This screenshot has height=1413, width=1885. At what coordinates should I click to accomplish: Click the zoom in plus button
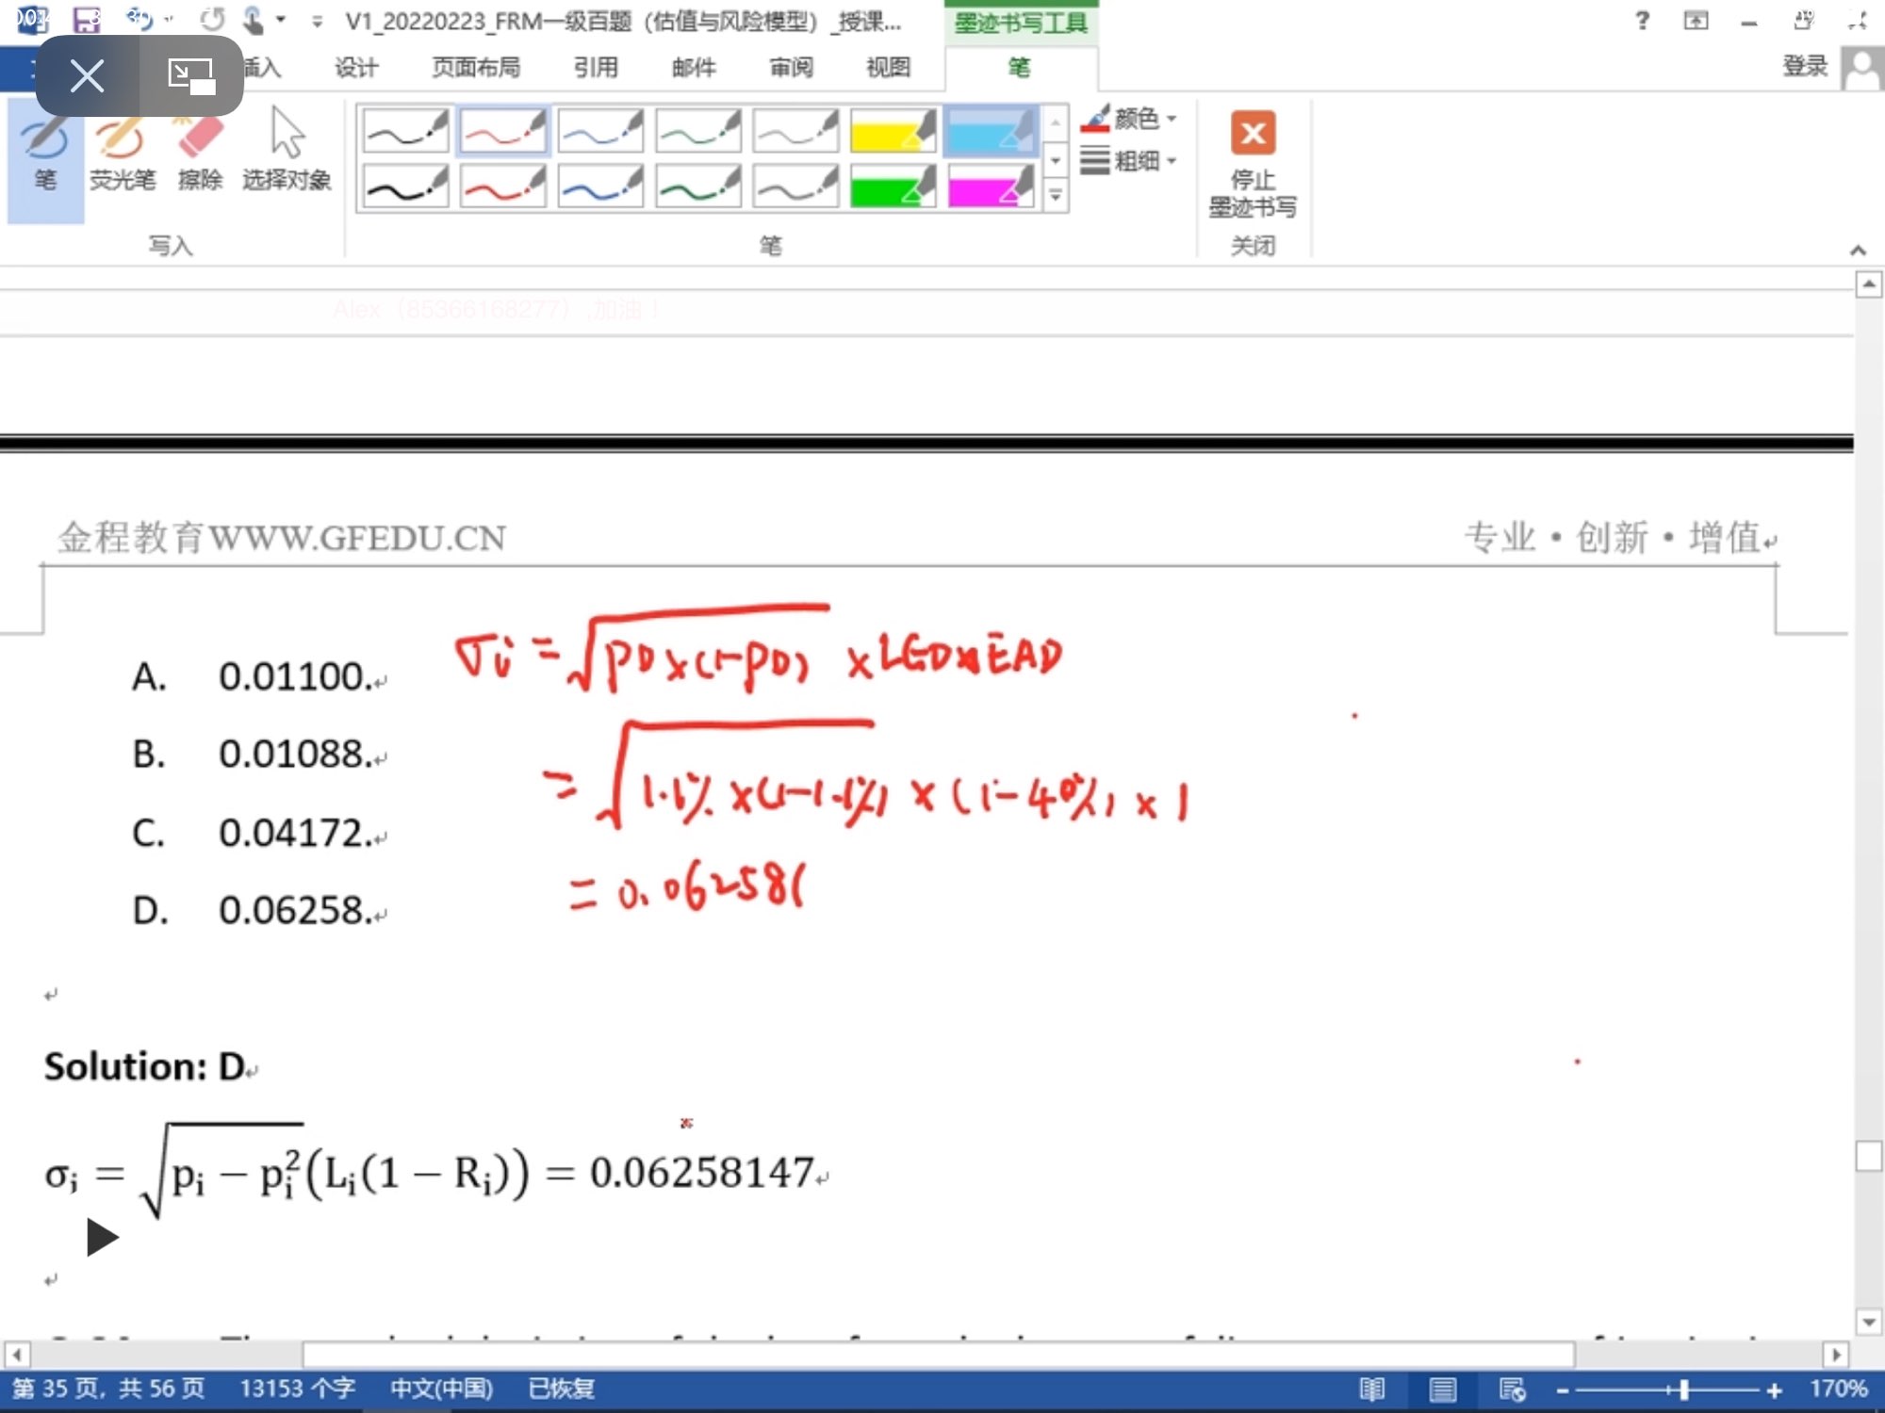tap(1774, 1389)
